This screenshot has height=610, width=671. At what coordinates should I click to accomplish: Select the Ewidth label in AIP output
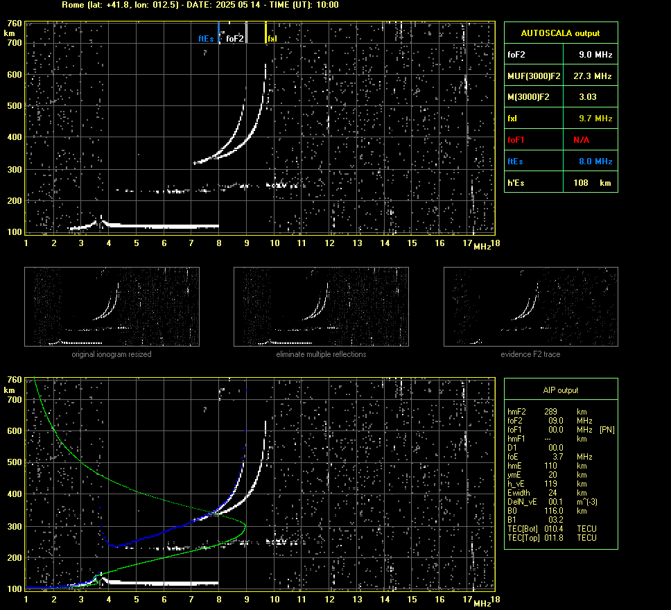(518, 493)
